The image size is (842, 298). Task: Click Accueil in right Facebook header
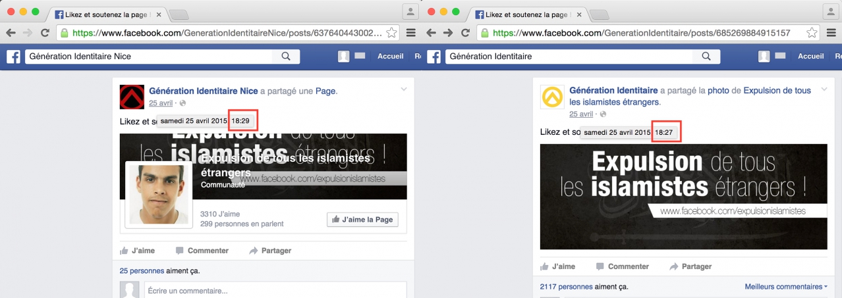810,57
